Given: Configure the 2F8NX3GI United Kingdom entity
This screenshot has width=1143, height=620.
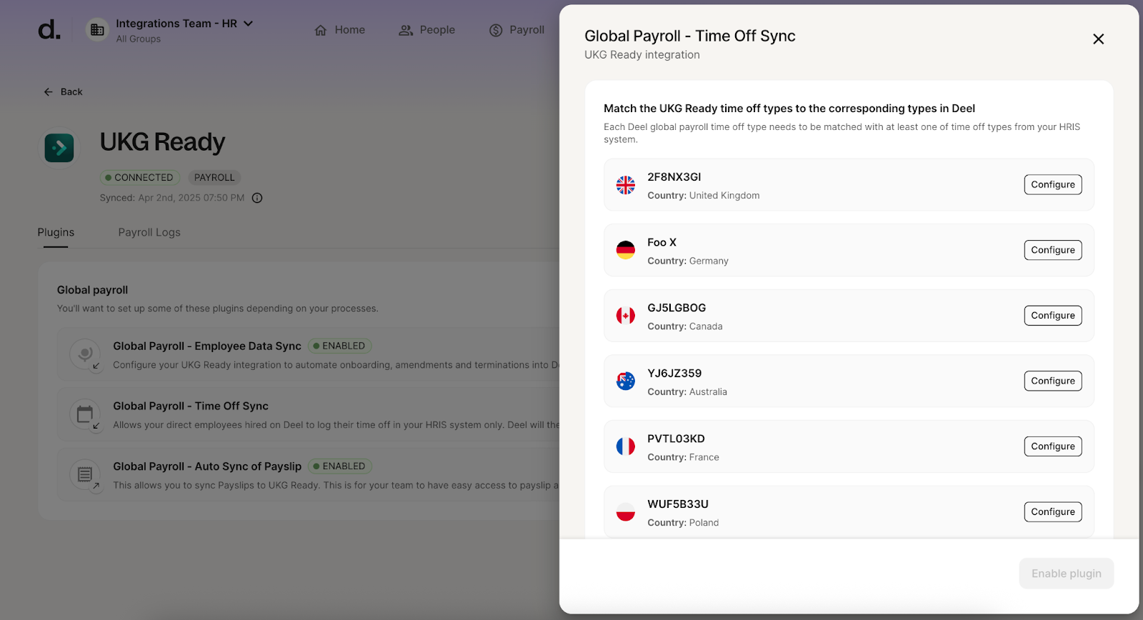Looking at the screenshot, I should pyautogui.click(x=1053, y=184).
